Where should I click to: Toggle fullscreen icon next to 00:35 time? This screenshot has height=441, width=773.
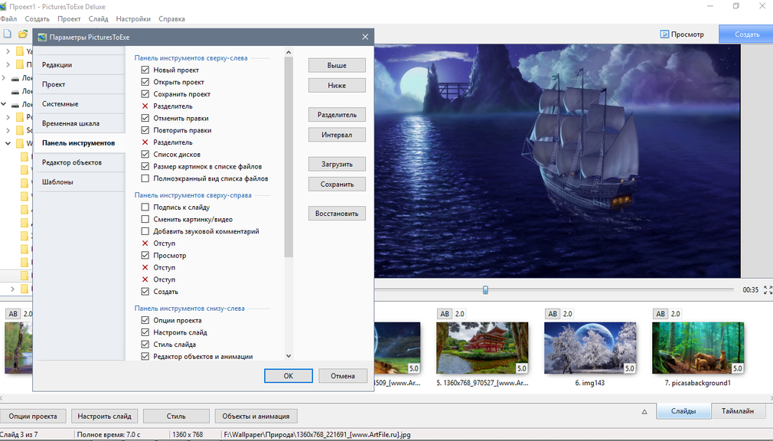768,290
